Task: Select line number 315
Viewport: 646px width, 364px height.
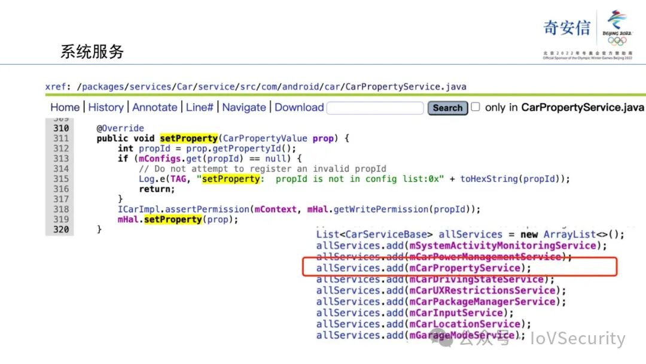Action: click(x=61, y=179)
